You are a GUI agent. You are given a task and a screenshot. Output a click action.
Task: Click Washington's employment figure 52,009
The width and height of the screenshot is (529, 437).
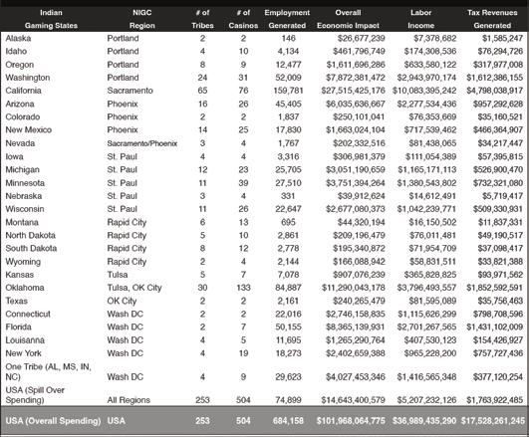(x=288, y=78)
